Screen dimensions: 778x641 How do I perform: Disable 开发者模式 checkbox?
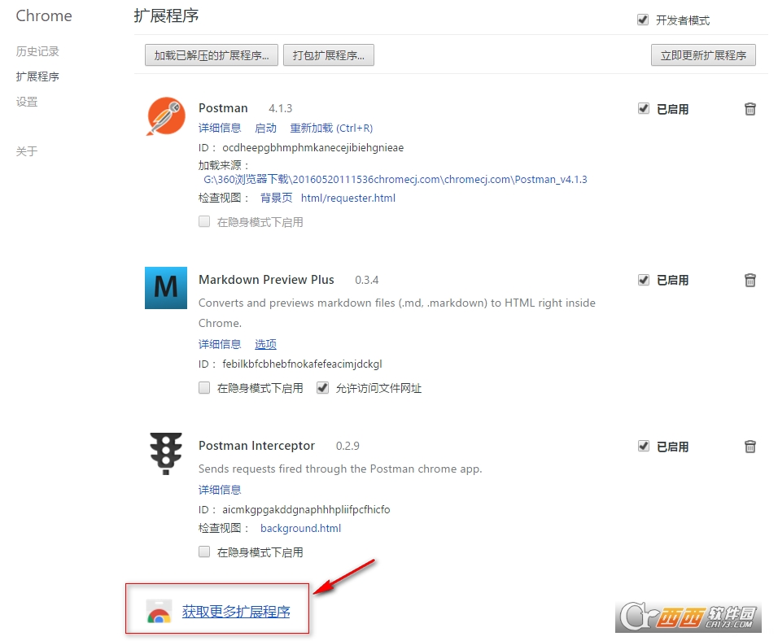(x=642, y=20)
